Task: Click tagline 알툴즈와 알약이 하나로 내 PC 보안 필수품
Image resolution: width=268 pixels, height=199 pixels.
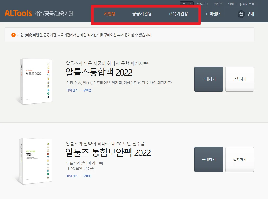Action: click(x=105, y=144)
